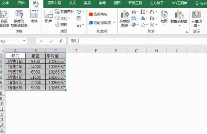Insert Icons (图标)
The image size is (207, 134).
(x=61, y=25)
